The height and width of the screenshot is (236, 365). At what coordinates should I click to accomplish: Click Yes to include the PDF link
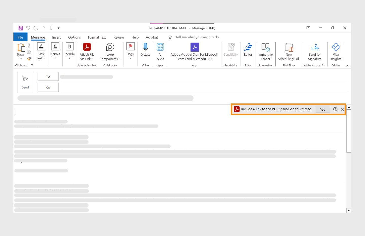pyautogui.click(x=322, y=109)
